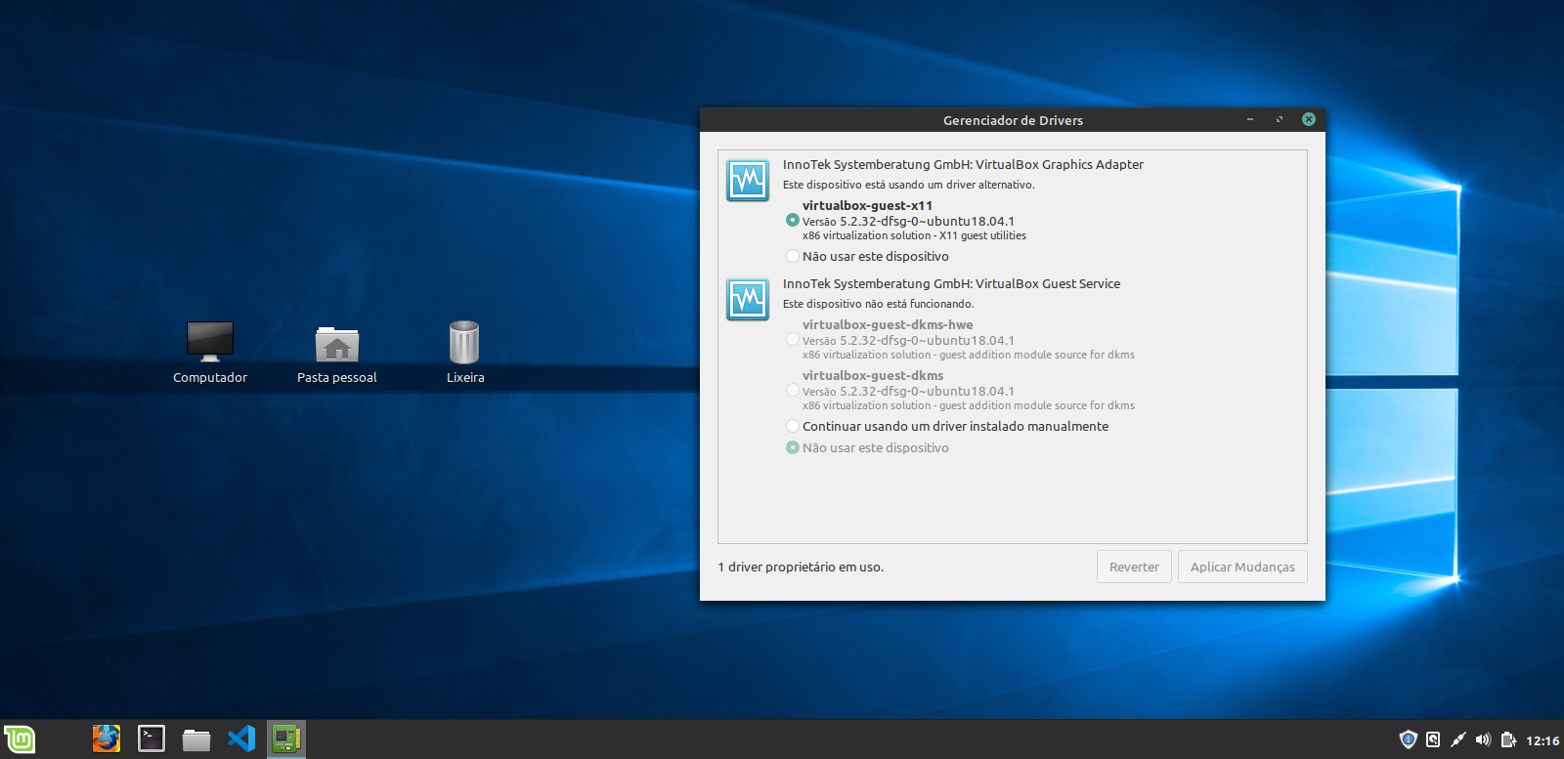Select Continuar usando um driver instalado manualmente
Image resolution: width=1564 pixels, height=759 pixels.
click(x=793, y=426)
